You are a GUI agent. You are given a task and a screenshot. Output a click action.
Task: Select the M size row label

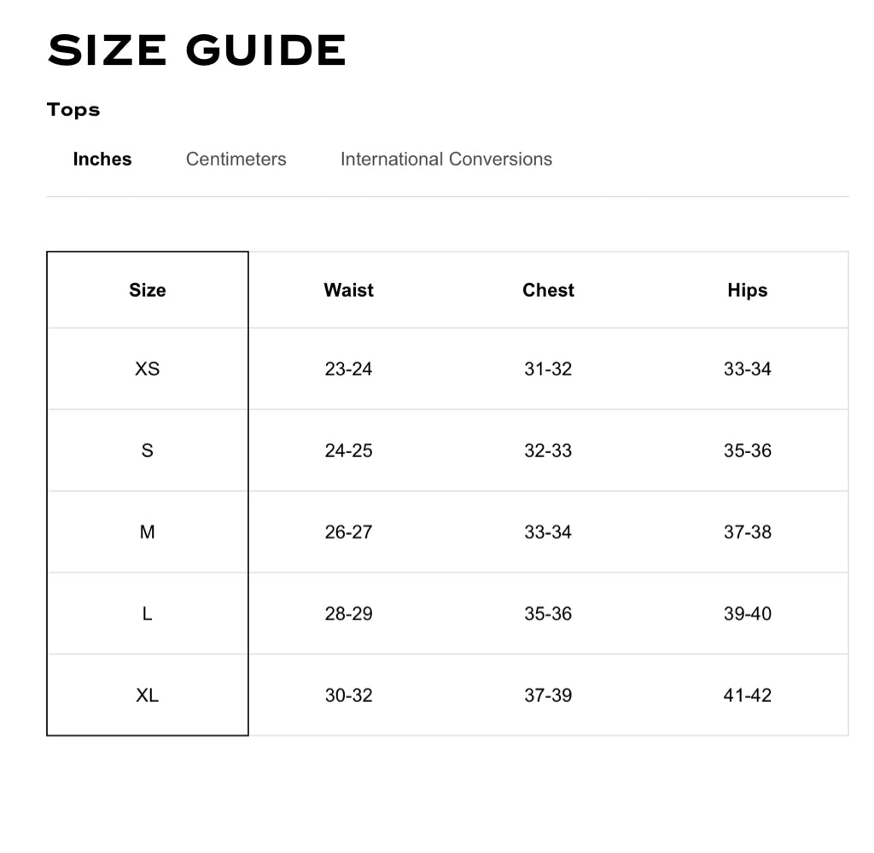tap(147, 532)
